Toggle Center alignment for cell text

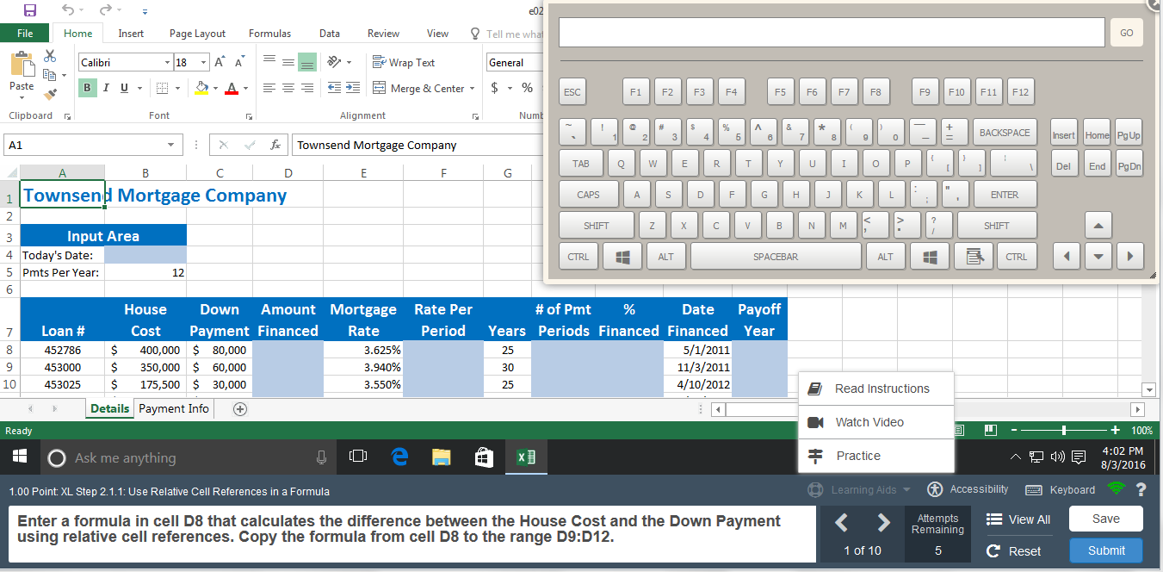[x=288, y=88]
